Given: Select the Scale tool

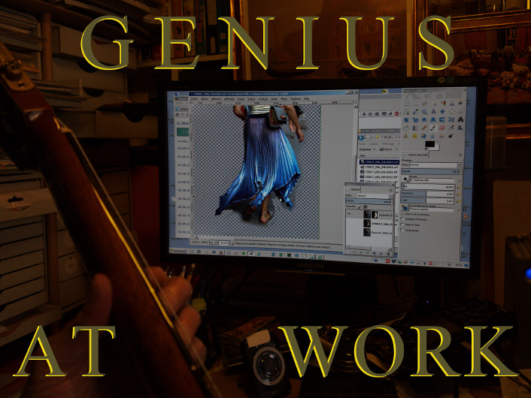Looking at the screenshot, I should click(415, 119).
